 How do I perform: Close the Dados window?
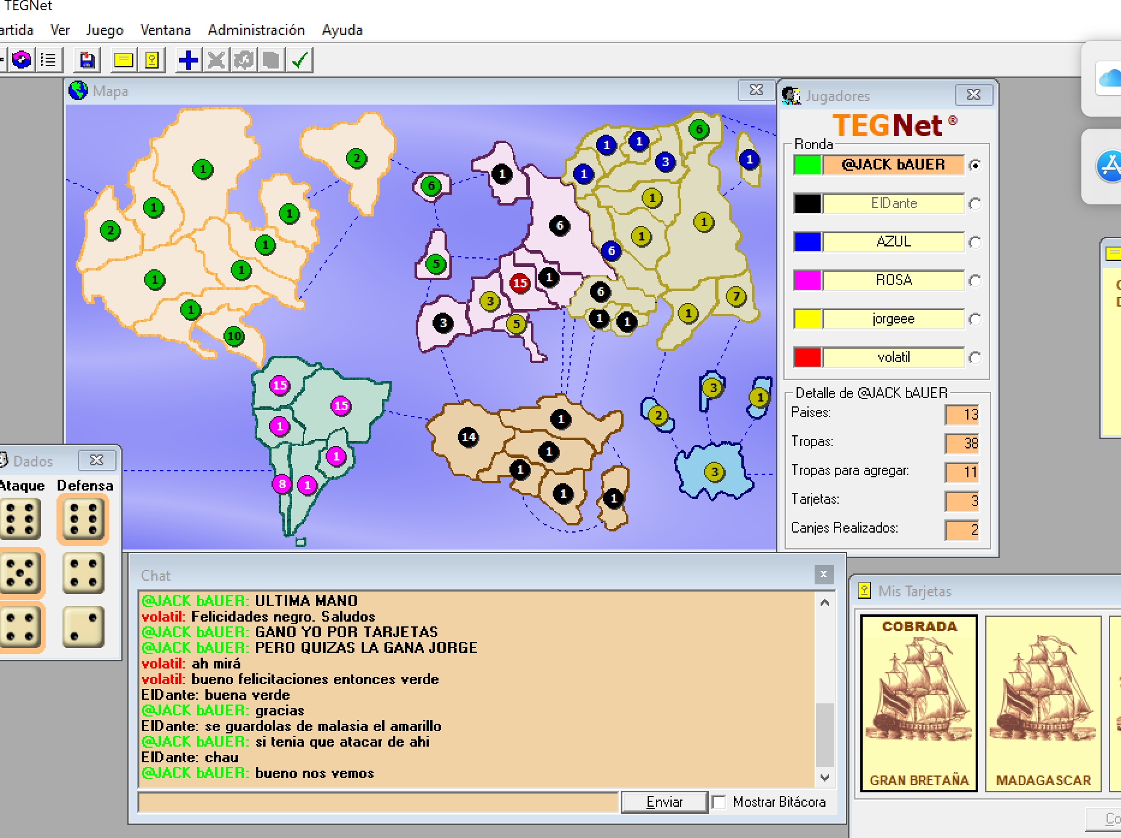click(x=96, y=460)
